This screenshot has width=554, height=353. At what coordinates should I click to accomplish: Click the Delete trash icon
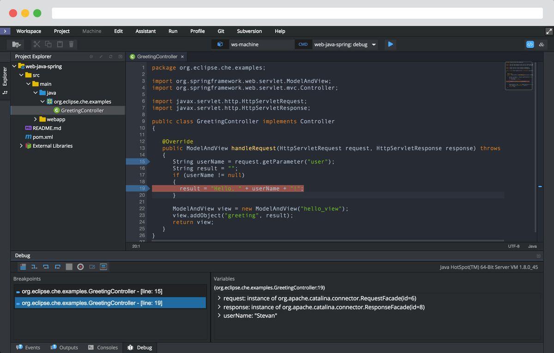tap(72, 44)
